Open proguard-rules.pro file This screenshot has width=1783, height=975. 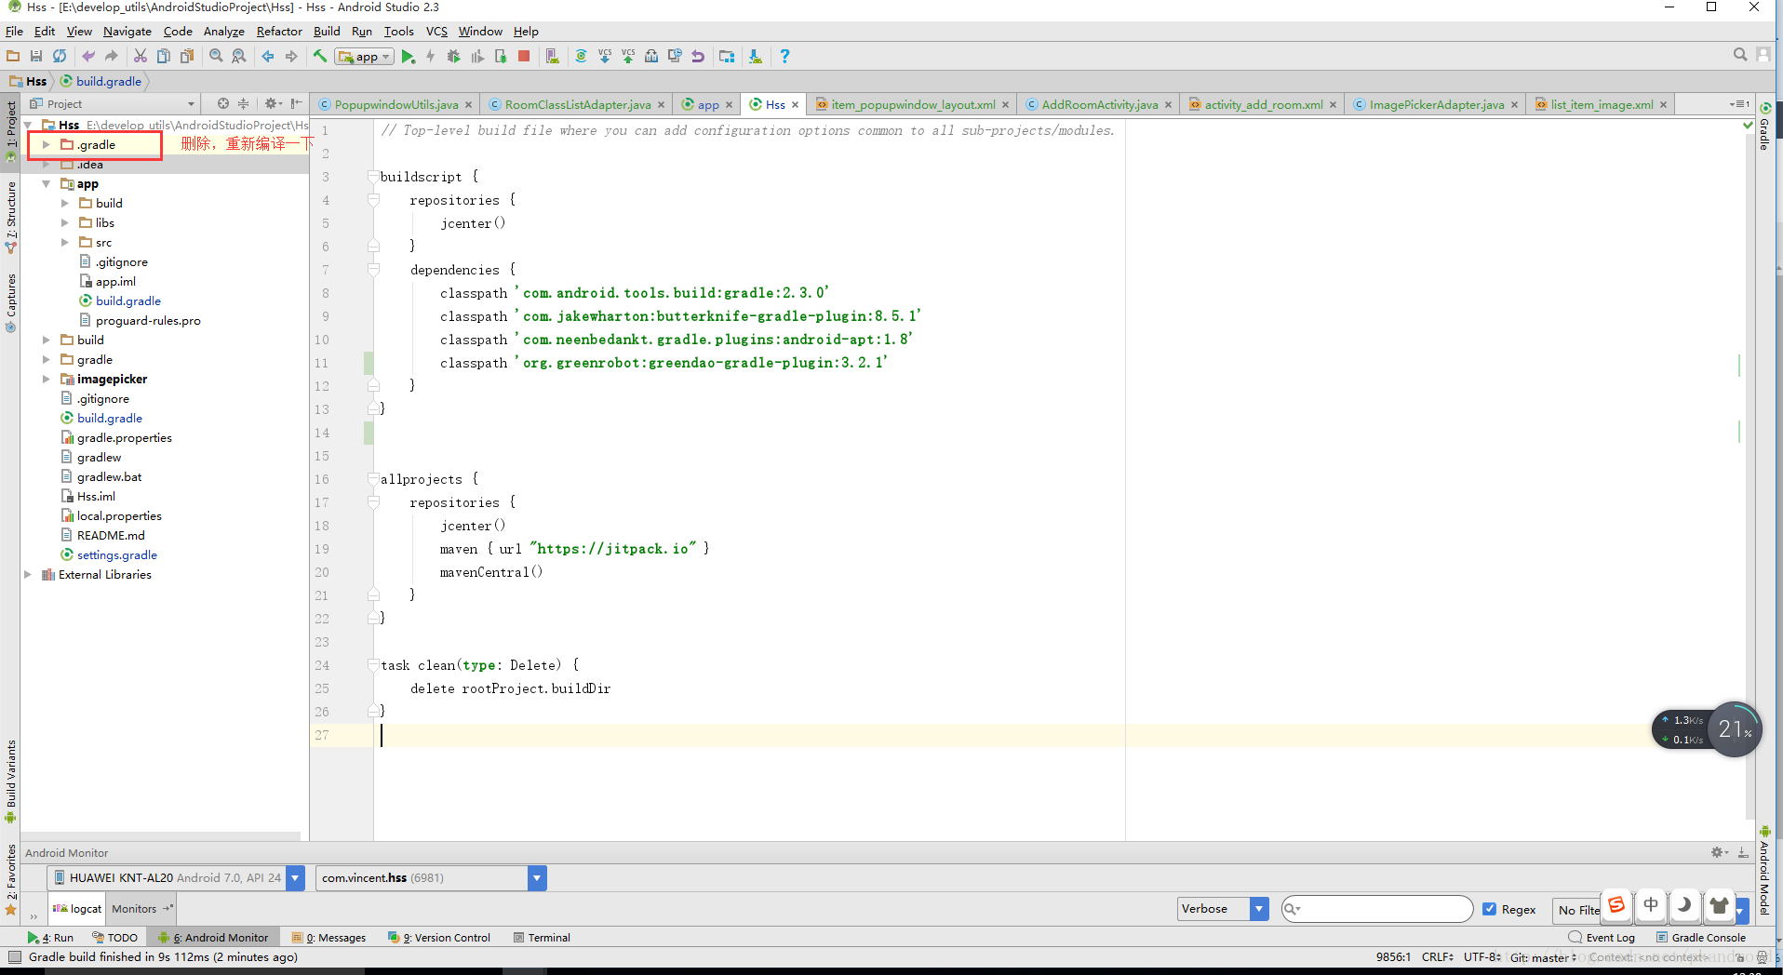click(148, 321)
